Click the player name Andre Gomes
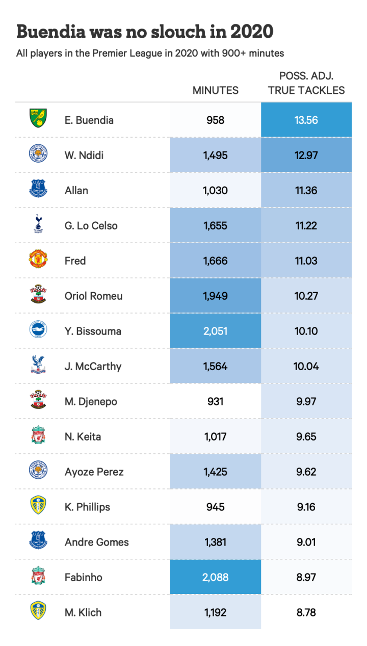 pyautogui.click(x=97, y=542)
